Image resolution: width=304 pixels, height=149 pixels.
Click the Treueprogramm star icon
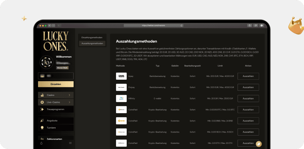click(42, 109)
